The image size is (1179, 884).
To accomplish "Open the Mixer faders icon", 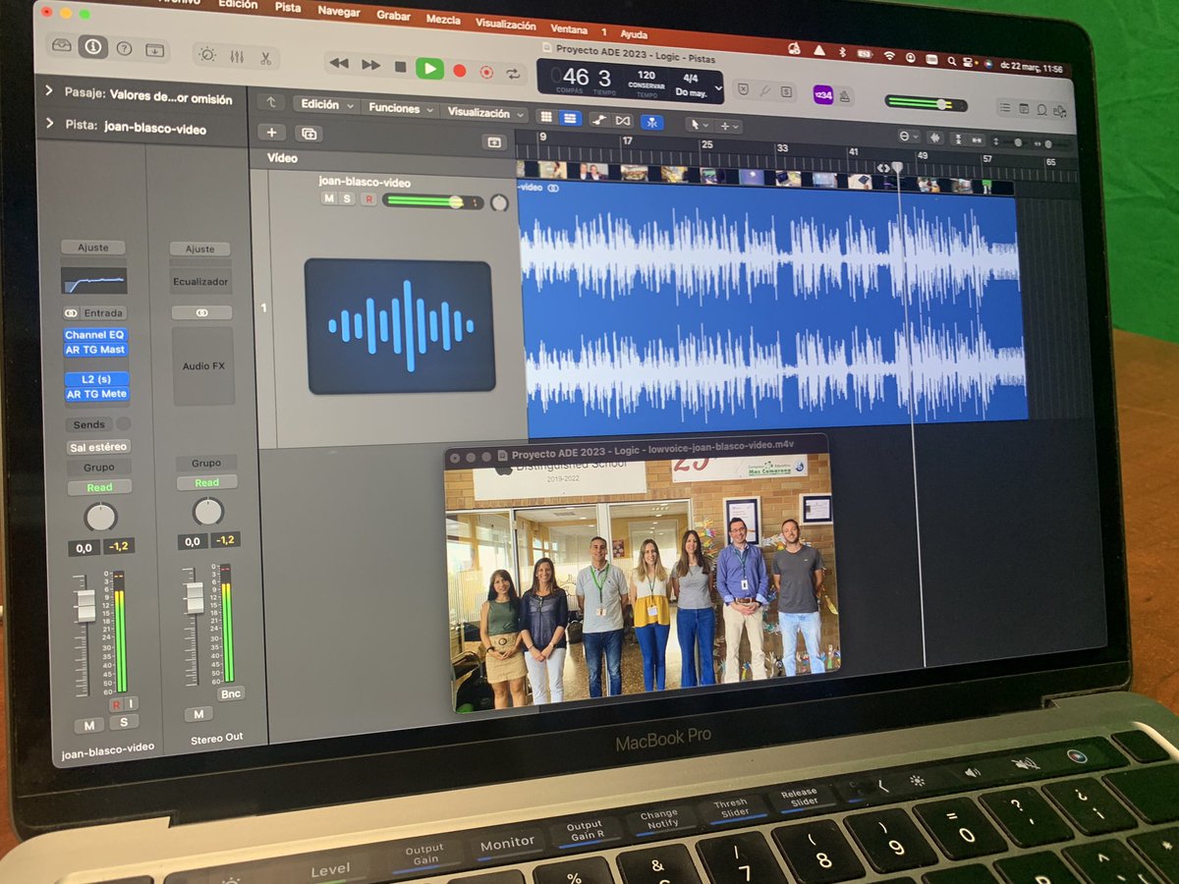I will click(x=237, y=56).
